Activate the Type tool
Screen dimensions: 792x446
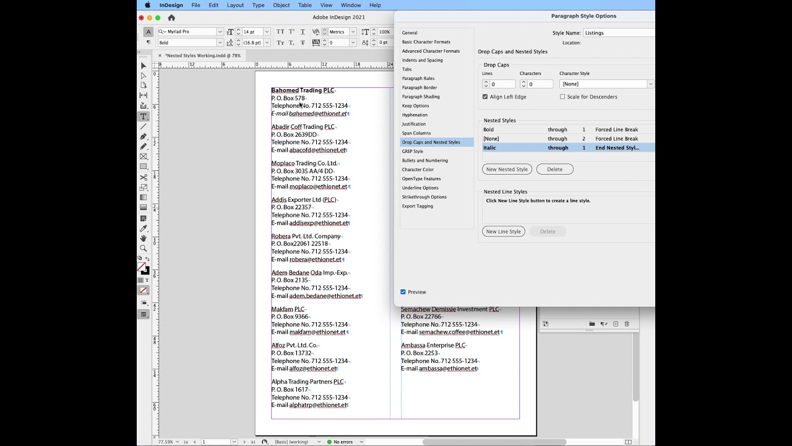[x=144, y=116]
